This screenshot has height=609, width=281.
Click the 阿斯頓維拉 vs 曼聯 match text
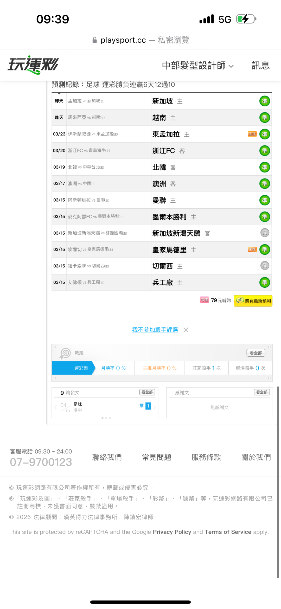88,200
